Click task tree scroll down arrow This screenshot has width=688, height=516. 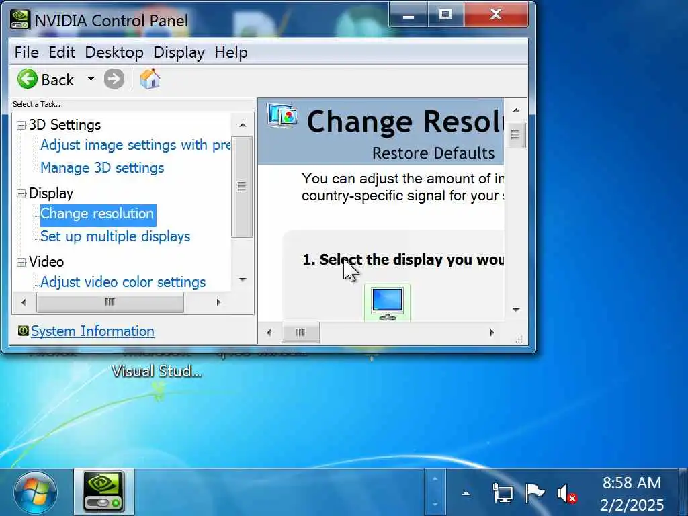(242, 279)
